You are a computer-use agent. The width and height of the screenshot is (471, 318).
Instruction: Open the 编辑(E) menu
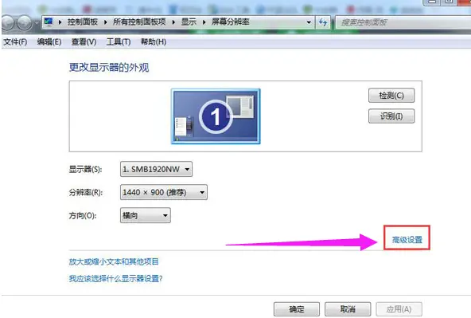(x=49, y=41)
